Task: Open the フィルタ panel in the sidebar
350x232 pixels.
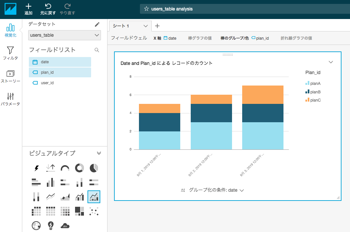Action: (x=11, y=52)
